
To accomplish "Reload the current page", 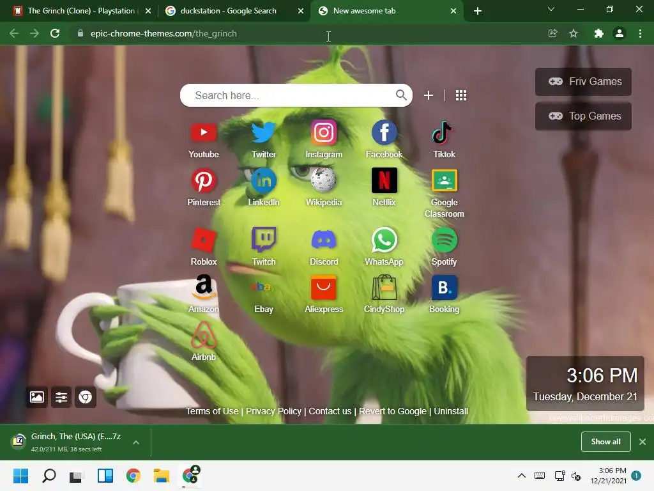I will 55,33.
